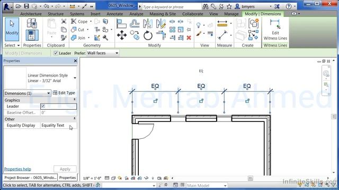
Task: Collapse the Graphics section
Action: [74, 100]
